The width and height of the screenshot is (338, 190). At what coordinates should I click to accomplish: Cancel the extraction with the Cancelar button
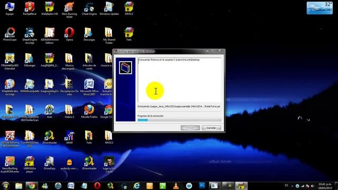211,128
